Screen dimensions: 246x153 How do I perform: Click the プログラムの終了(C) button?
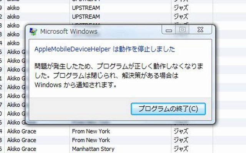click(x=168, y=109)
